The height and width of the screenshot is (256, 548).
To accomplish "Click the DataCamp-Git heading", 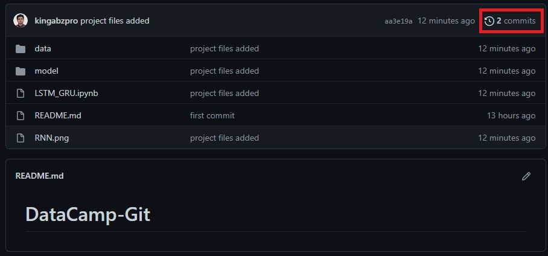I will (88, 214).
